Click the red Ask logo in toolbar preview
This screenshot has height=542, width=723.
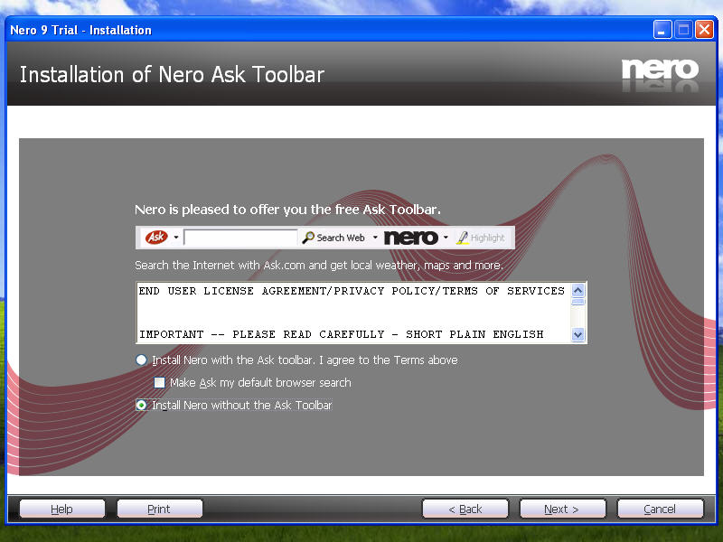pyautogui.click(x=156, y=238)
